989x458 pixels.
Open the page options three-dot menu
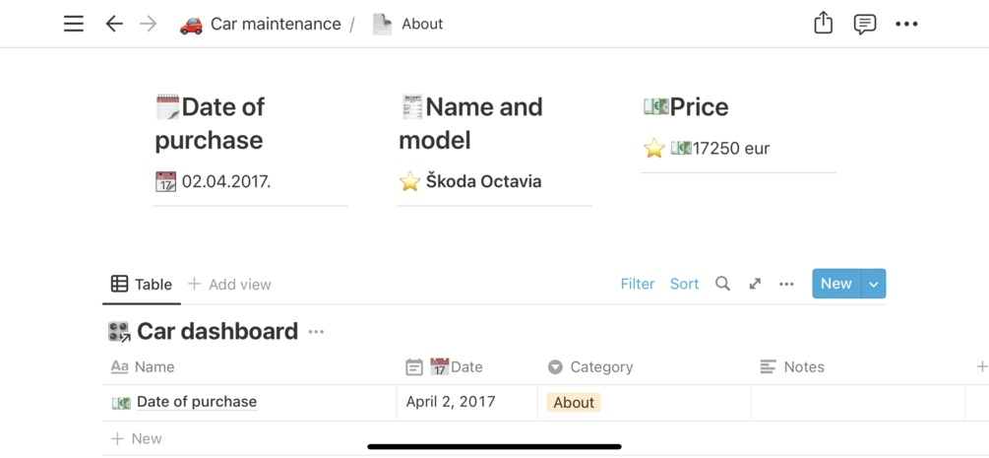tap(906, 24)
